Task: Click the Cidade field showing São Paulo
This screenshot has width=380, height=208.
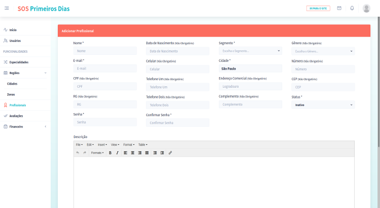Action: tap(250, 68)
